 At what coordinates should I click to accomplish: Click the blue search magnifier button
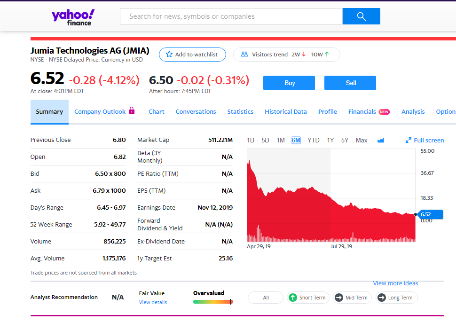361,16
